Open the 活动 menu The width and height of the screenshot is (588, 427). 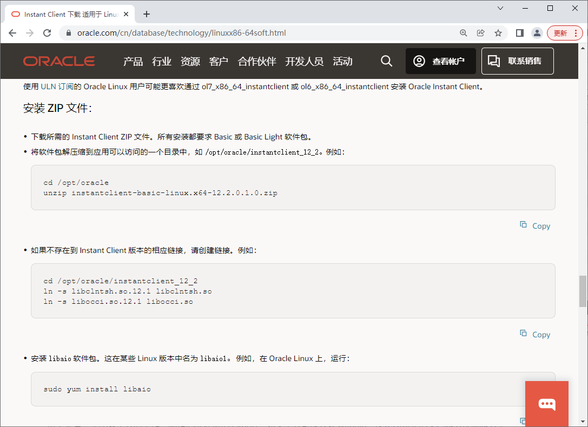pos(342,61)
